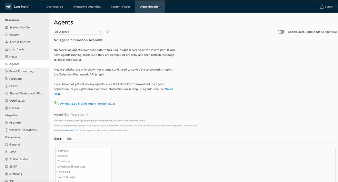The width and height of the screenshot is (338, 182).
Task: Select General in configuration tree
Action: click(x=63, y=156)
